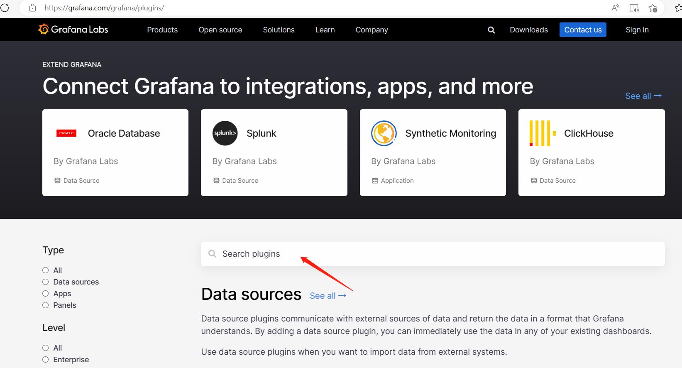
Task: Click See all link in the header banner
Action: tap(643, 96)
